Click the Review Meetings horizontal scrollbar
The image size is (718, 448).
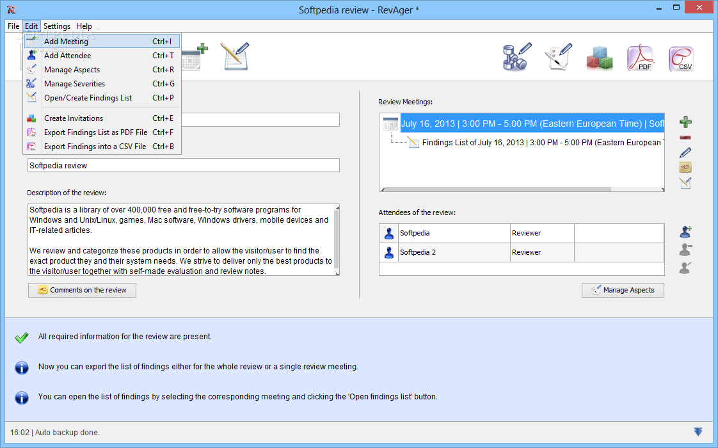(499, 189)
